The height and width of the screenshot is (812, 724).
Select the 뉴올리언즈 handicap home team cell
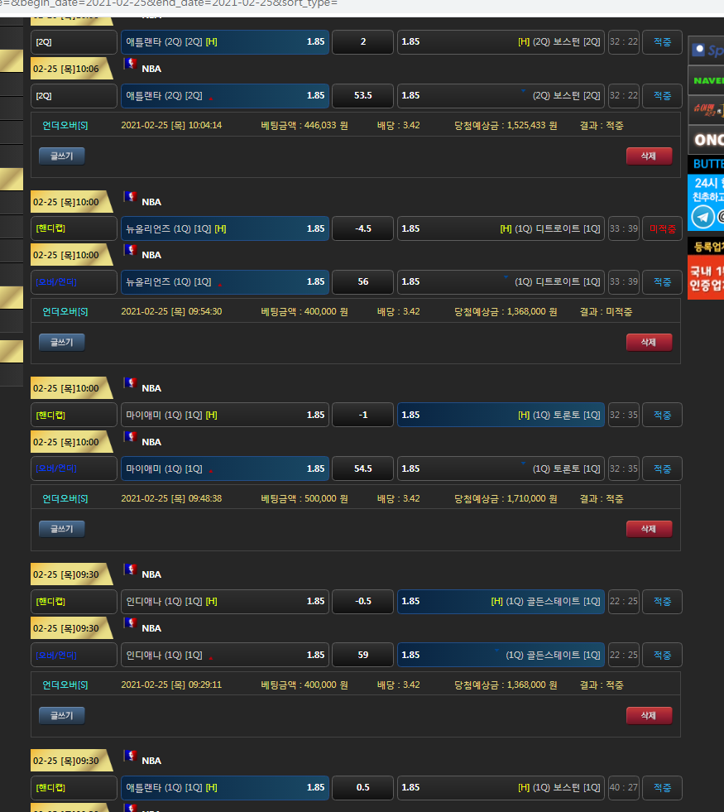[224, 228]
